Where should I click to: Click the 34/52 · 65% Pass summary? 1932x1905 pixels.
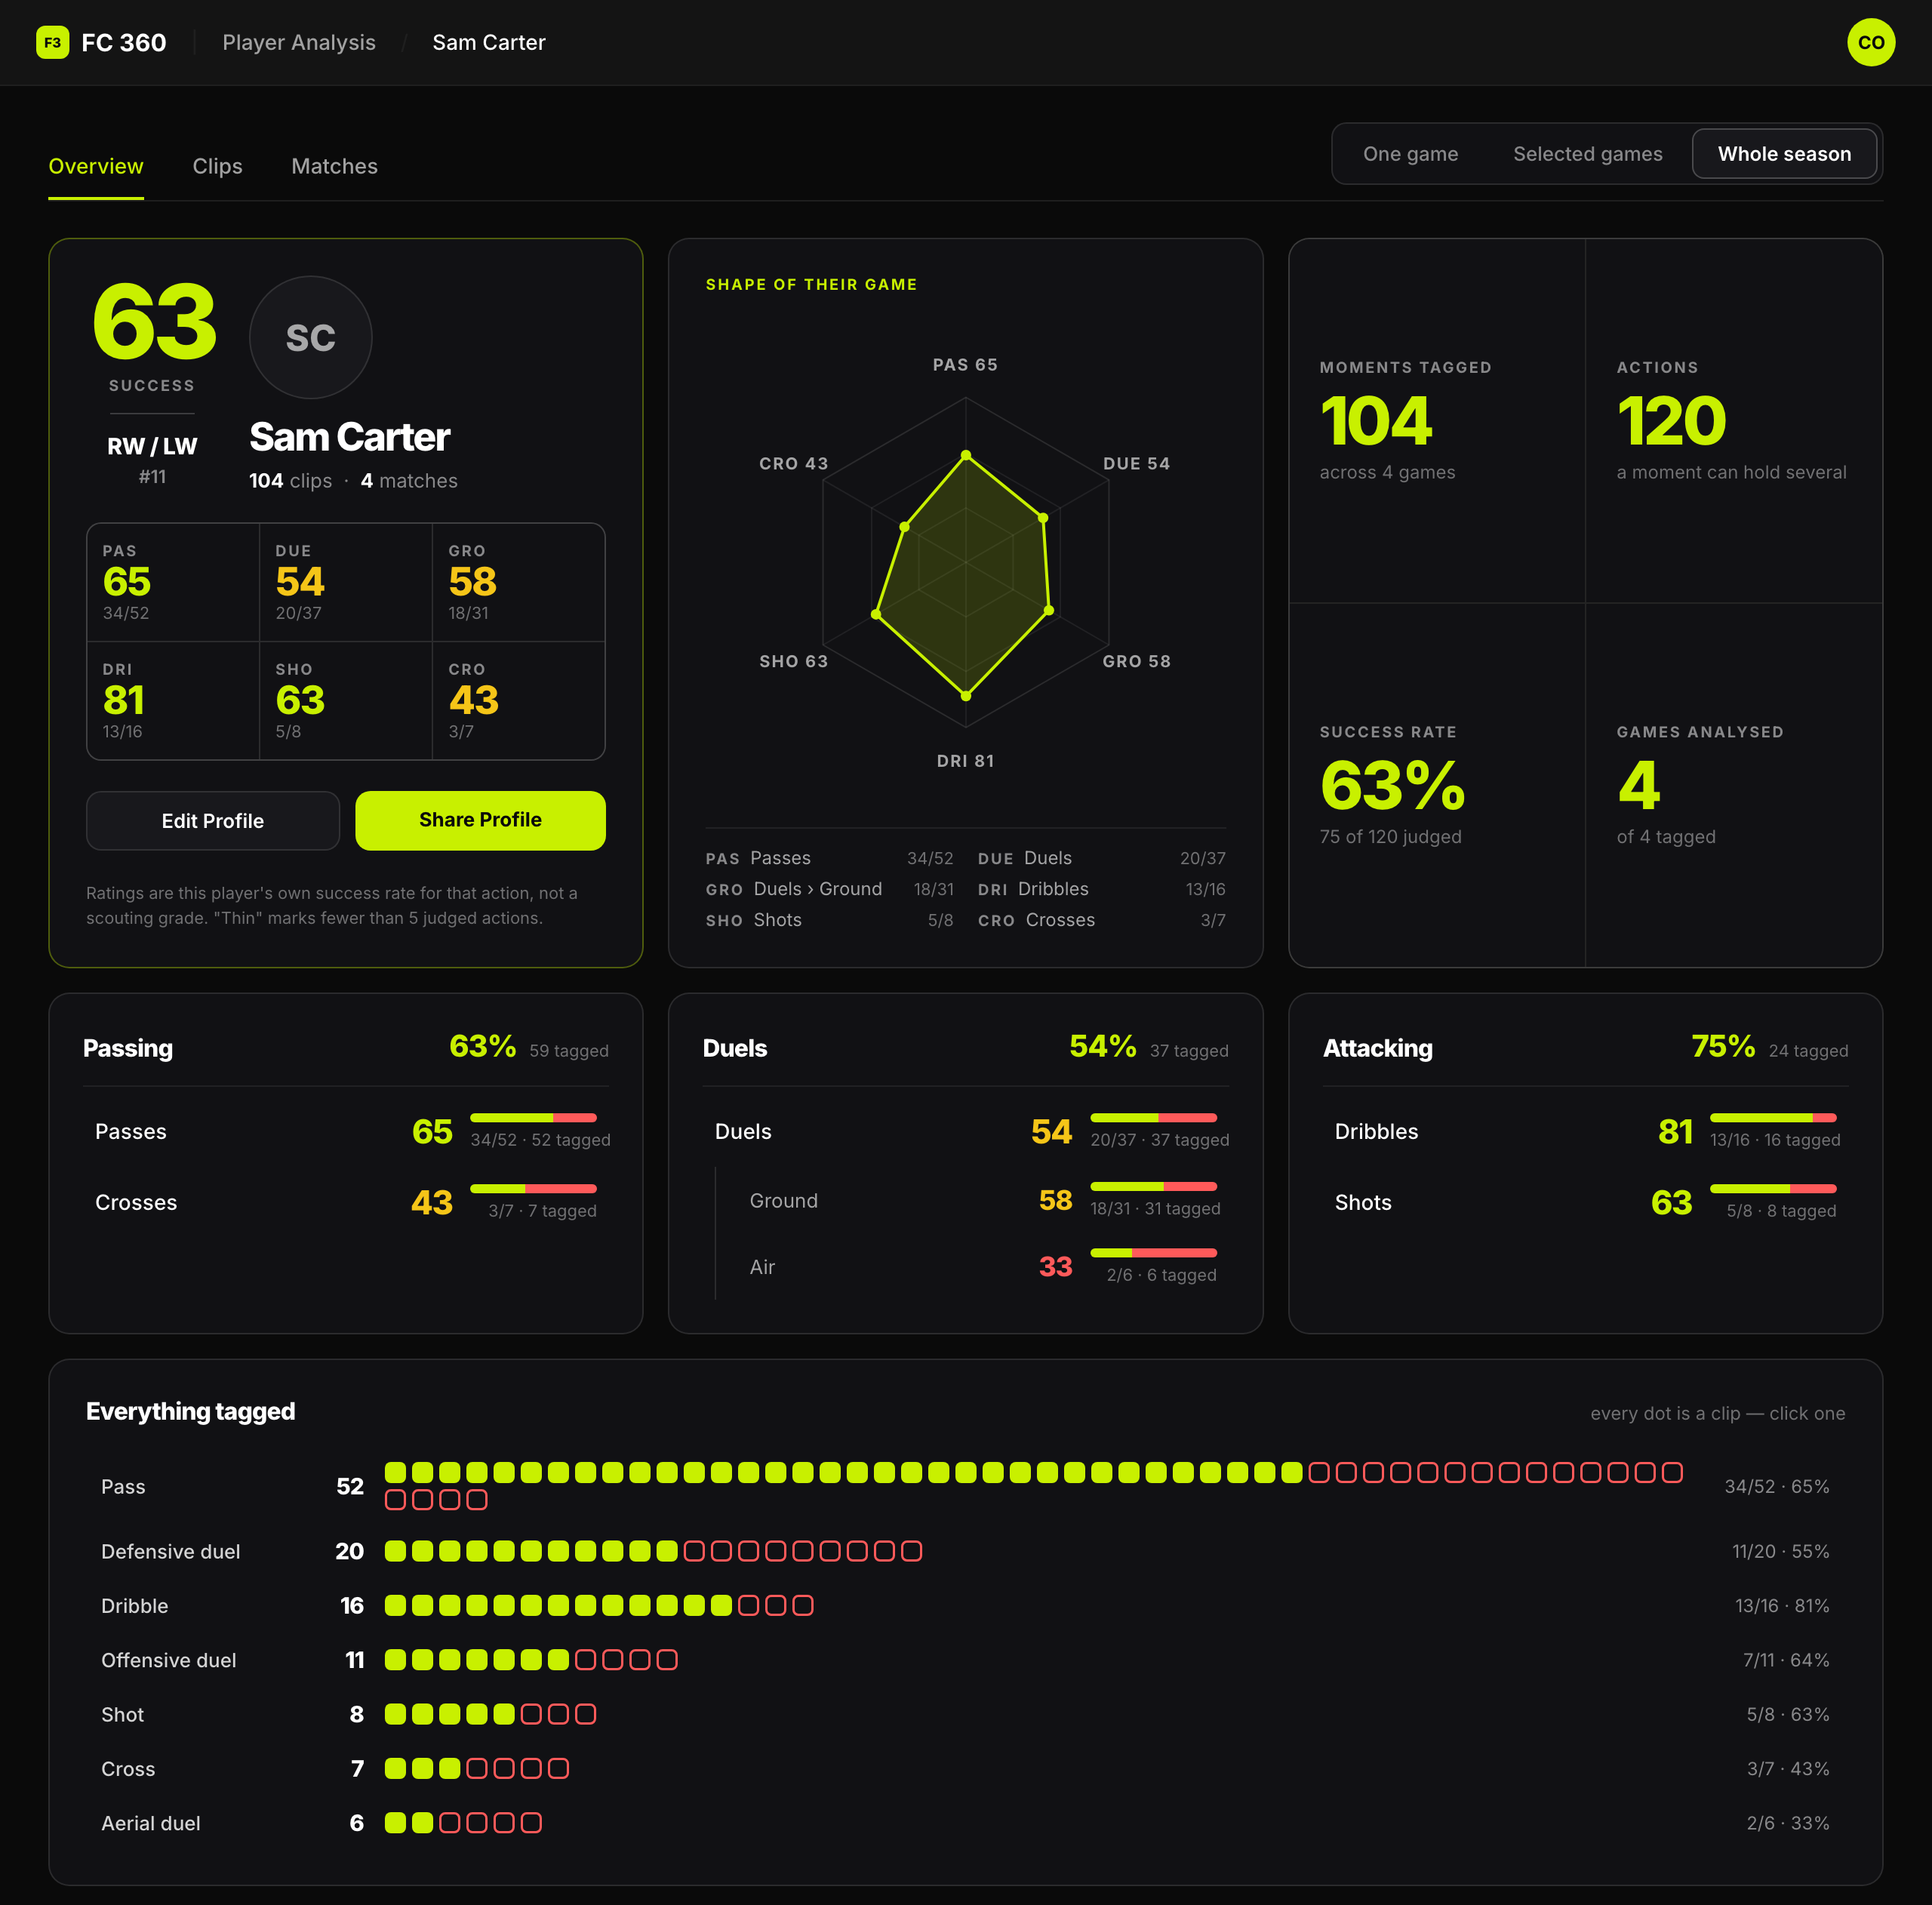[1776, 1486]
